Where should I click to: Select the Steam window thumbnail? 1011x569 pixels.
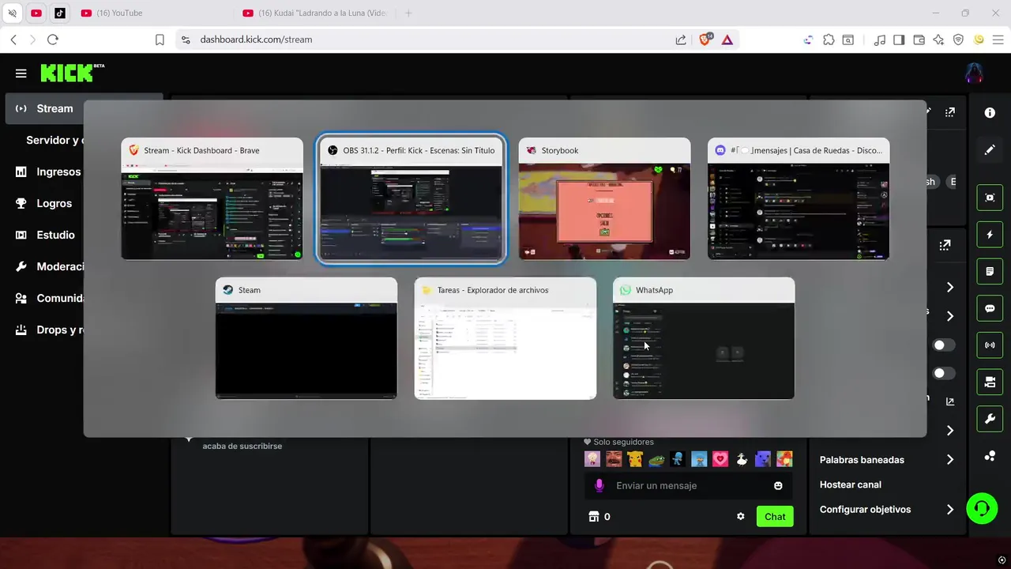[306, 338]
